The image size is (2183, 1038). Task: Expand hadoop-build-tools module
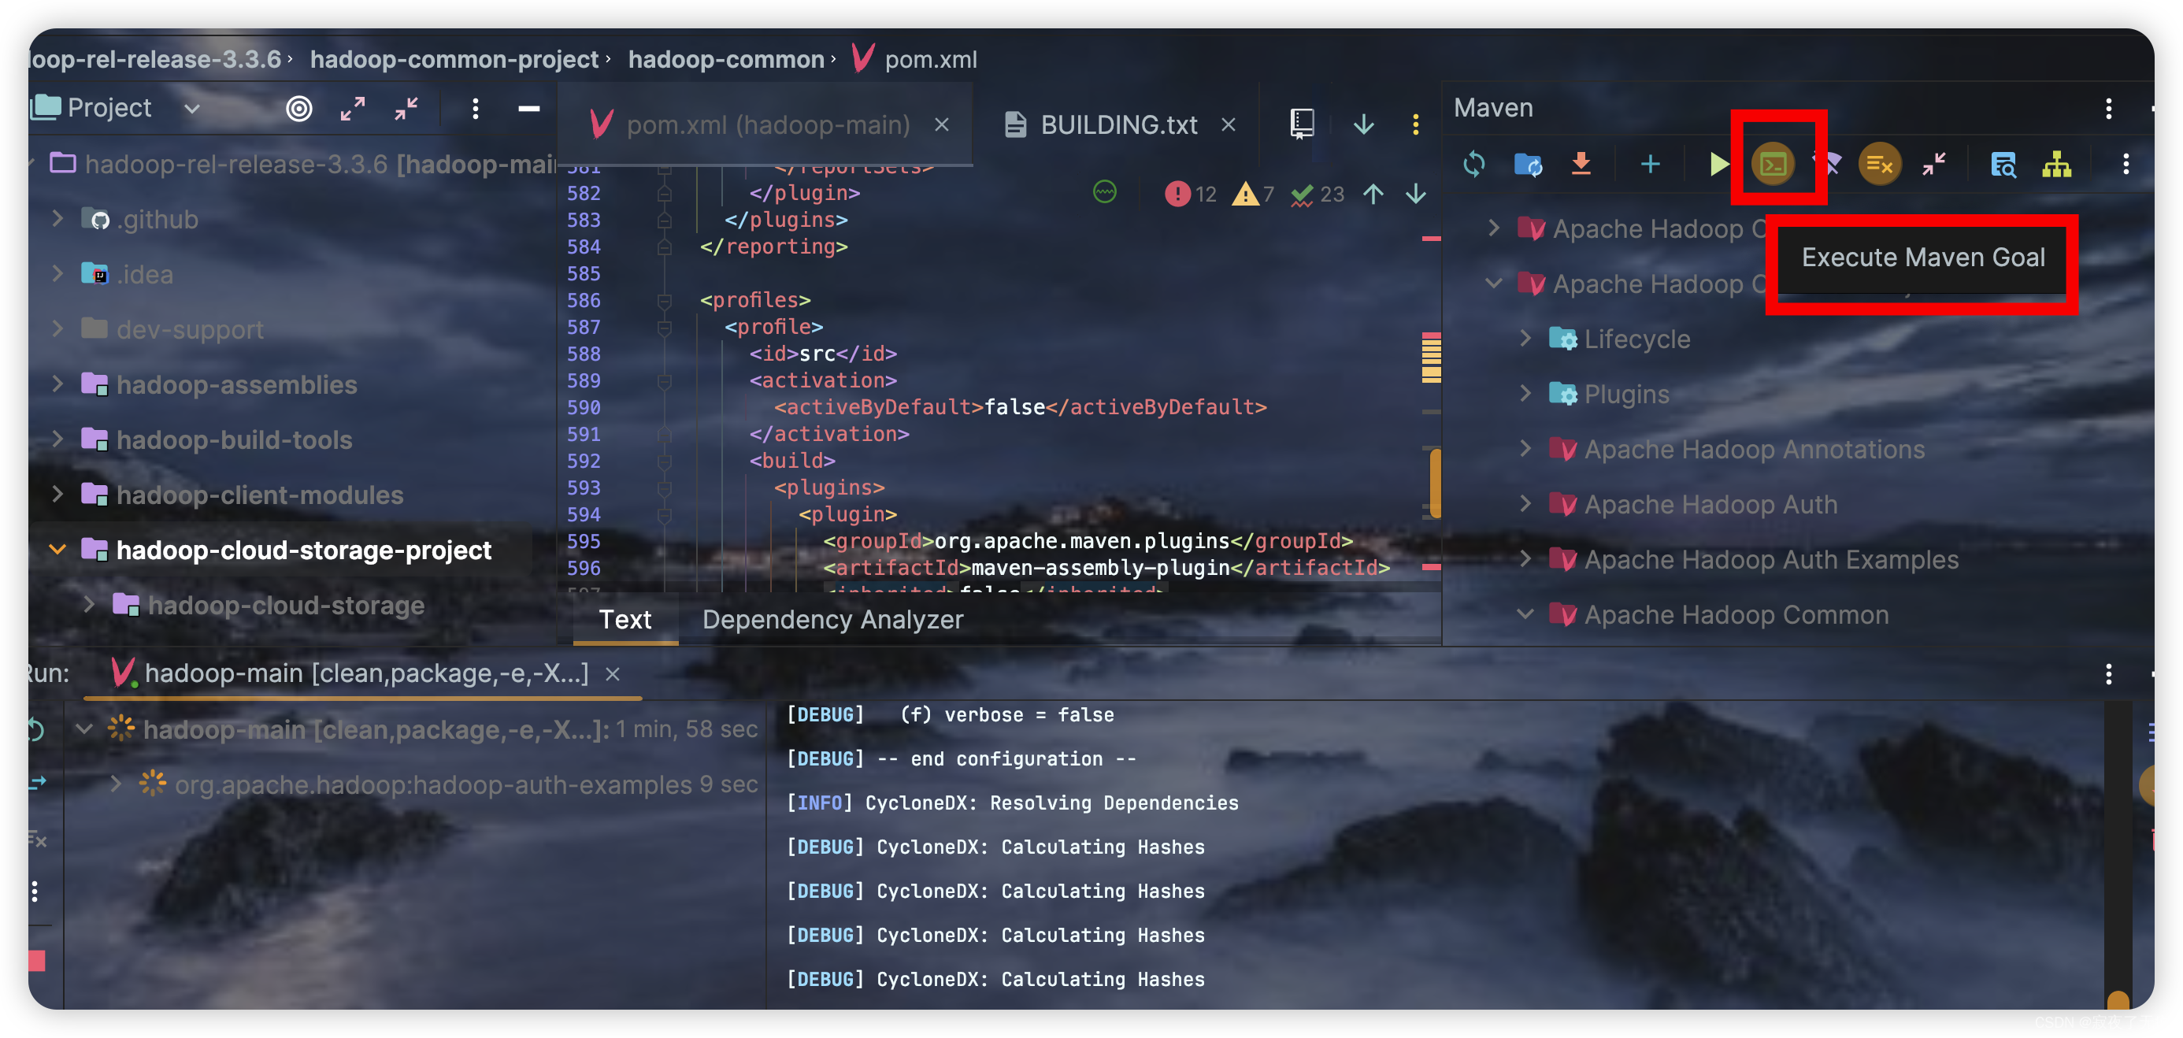point(57,439)
